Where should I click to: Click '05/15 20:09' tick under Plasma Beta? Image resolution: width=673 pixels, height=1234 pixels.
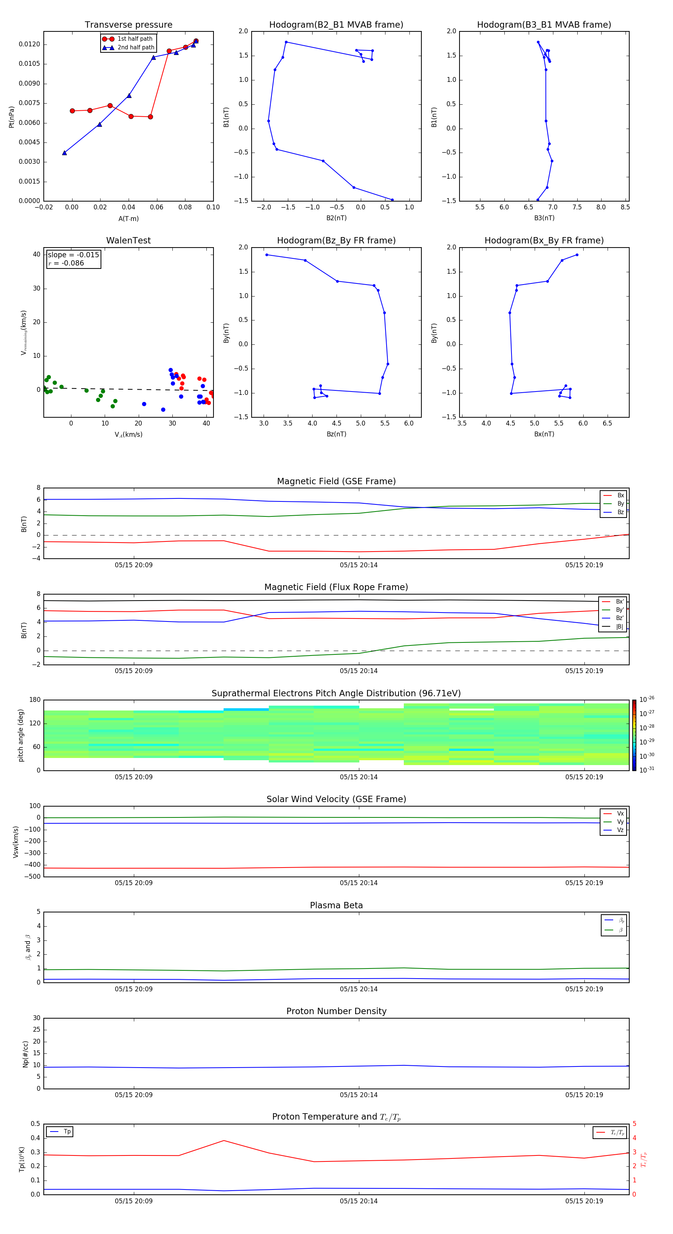pyautogui.click(x=133, y=989)
